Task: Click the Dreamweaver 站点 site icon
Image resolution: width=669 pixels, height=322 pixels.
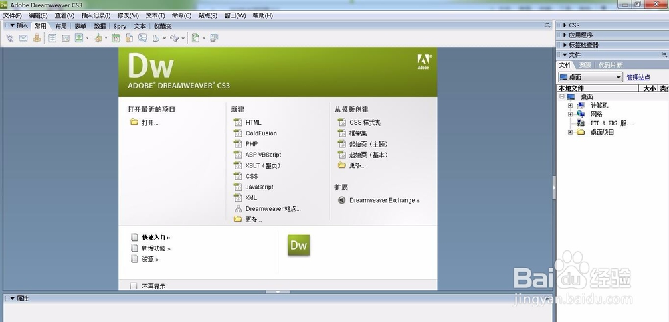Action: [238, 209]
